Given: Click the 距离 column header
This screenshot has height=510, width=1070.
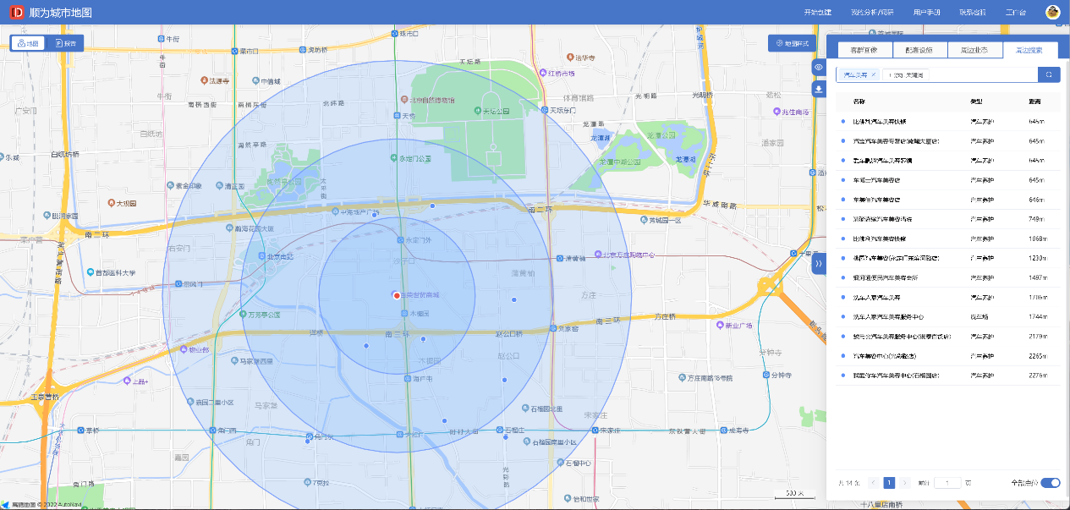Looking at the screenshot, I should click(x=1034, y=101).
